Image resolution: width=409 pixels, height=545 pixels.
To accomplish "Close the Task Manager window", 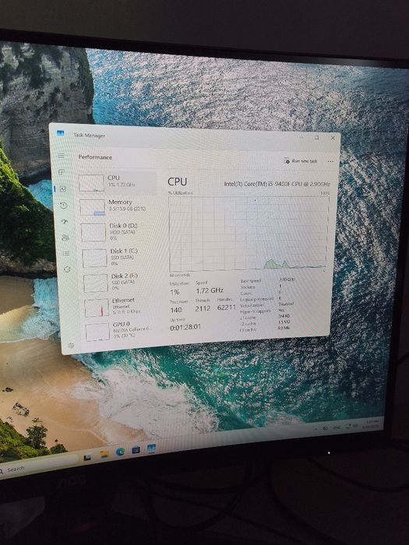I will (333, 138).
